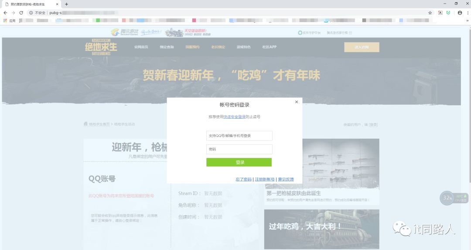Image resolution: width=471 pixels, height=250 pixels.
Task: Click the page vertical scrollbar
Action: point(470,105)
